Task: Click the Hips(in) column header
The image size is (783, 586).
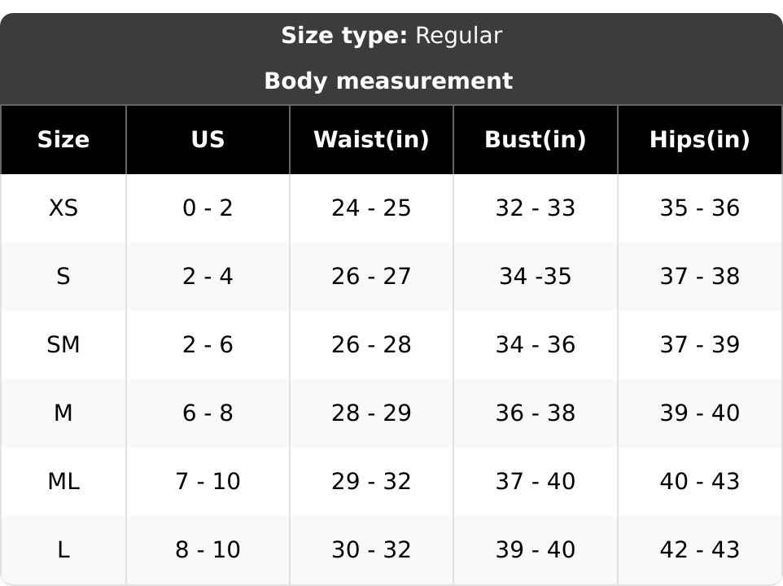Action: point(699,139)
